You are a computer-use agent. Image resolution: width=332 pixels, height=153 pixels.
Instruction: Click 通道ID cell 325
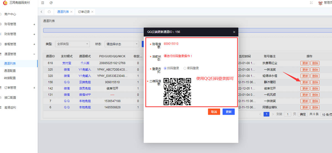tap(50, 69)
